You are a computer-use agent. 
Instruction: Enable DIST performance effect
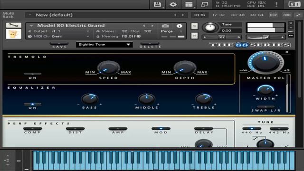point(75,129)
